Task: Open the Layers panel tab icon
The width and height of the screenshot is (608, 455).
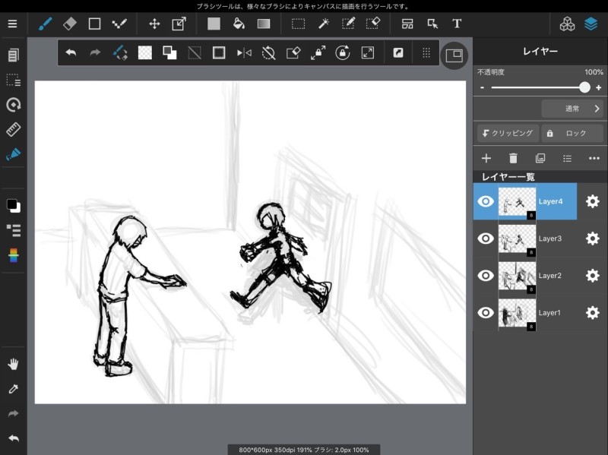Action: [x=591, y=24]
